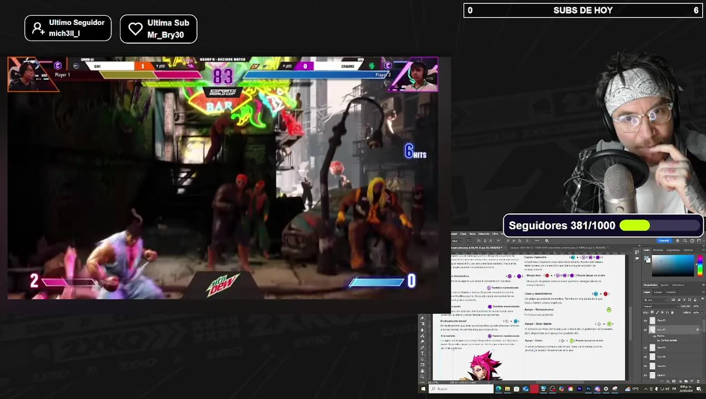Click the Buscar taskbar search box
Image resolution: width=706 pixels, height=399 pixels.
[461, 388]
